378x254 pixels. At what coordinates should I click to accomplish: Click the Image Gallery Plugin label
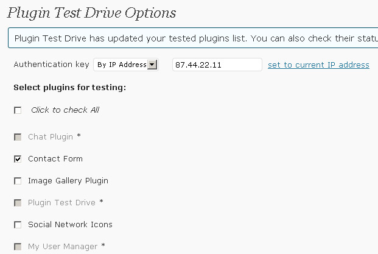[x=68, y=181]
